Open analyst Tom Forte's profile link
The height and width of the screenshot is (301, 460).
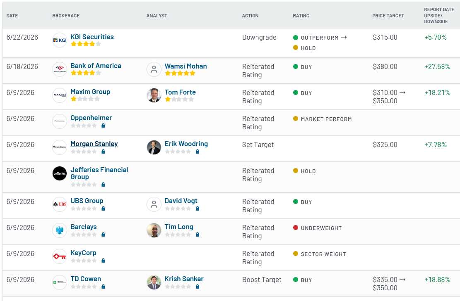[x=180, y=92]
